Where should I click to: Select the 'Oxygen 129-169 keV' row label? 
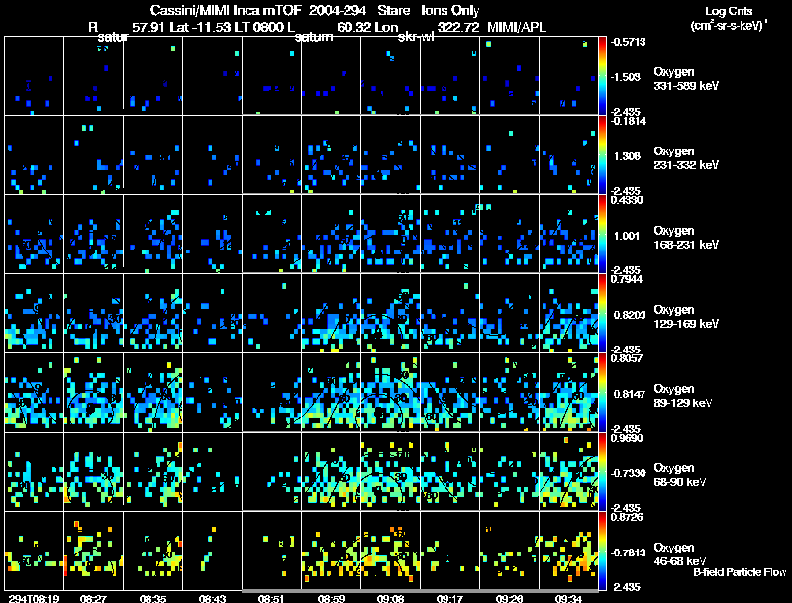686,317
